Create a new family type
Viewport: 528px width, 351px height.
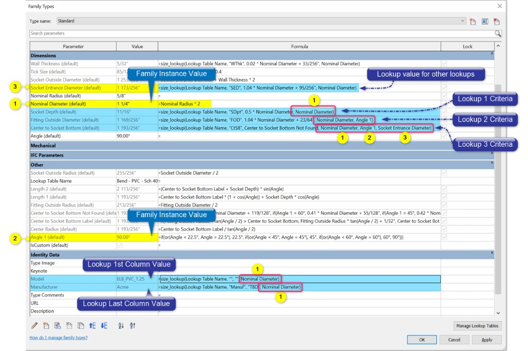tap(473, 22)
